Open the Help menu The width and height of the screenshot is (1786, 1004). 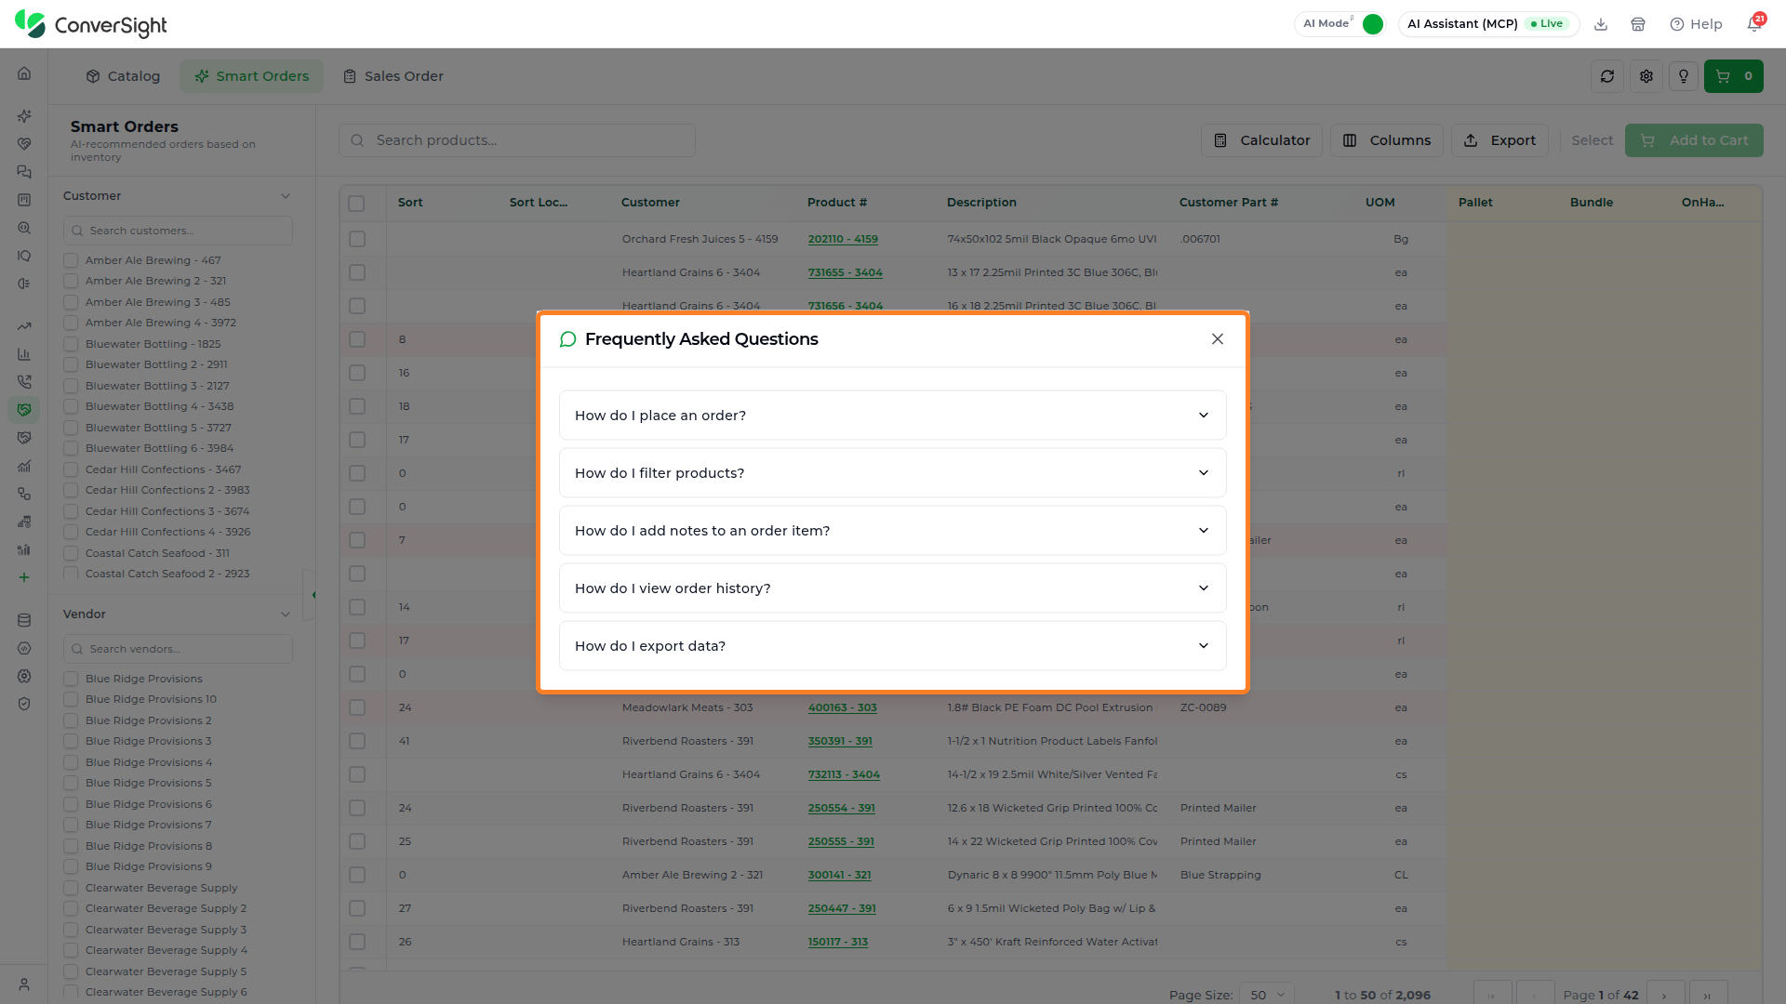(1696, 24)
